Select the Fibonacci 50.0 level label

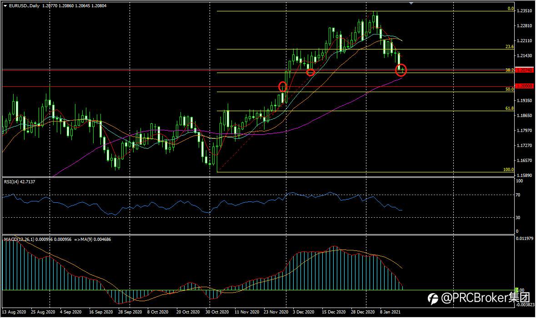tap(509, 89)
